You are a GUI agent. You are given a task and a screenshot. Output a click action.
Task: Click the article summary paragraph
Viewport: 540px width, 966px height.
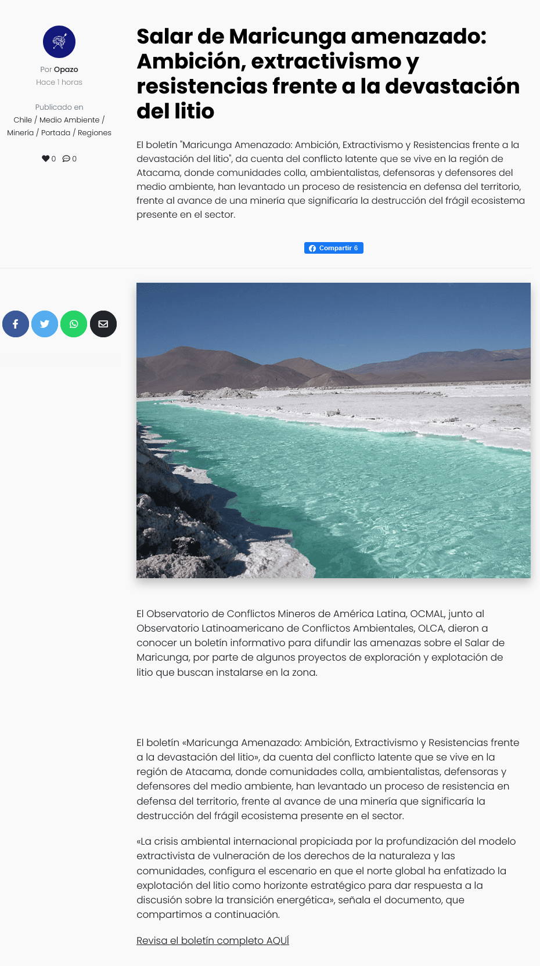point(331,179)
